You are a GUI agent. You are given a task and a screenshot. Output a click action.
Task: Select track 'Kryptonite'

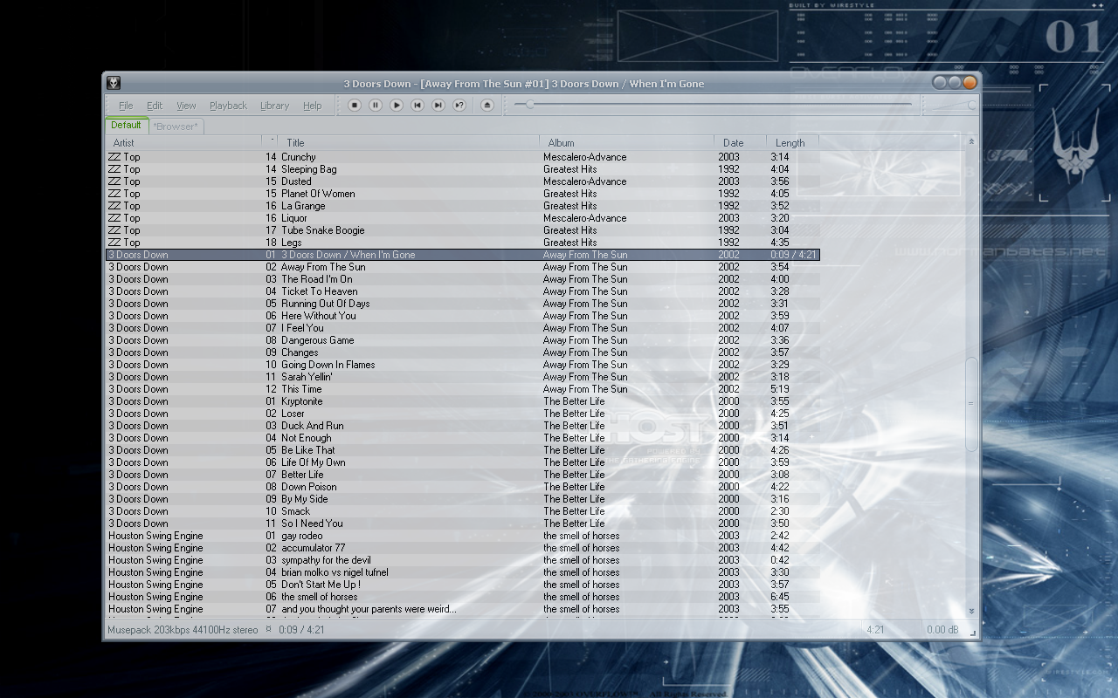[462, 401]
